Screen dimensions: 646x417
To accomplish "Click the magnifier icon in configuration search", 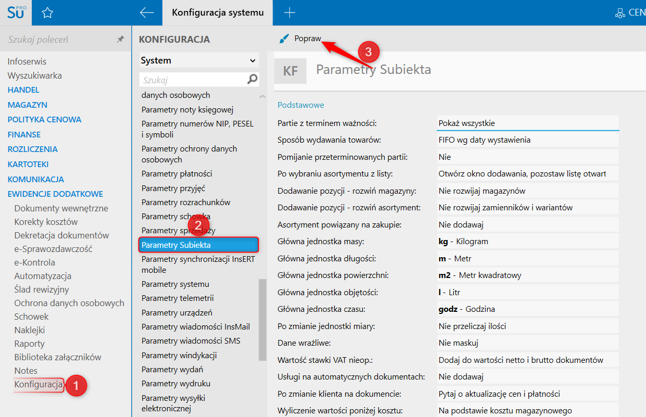I will click(x=252, y=80).
